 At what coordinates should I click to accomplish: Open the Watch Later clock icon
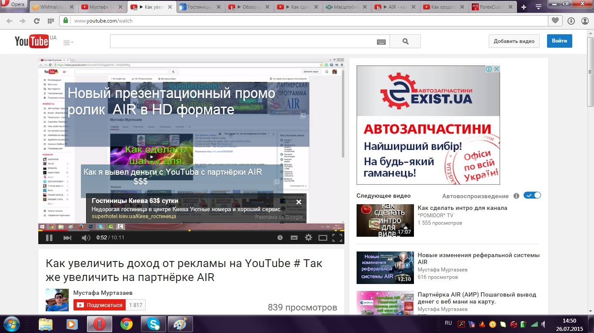pyautogui.click(x=280, y=238)
